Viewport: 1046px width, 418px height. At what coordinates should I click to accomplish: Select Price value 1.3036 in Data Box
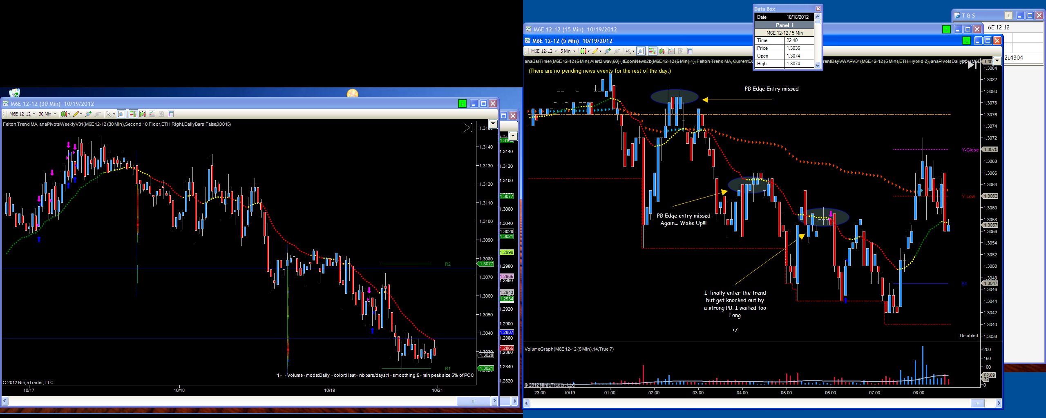[x=799, y=48]
